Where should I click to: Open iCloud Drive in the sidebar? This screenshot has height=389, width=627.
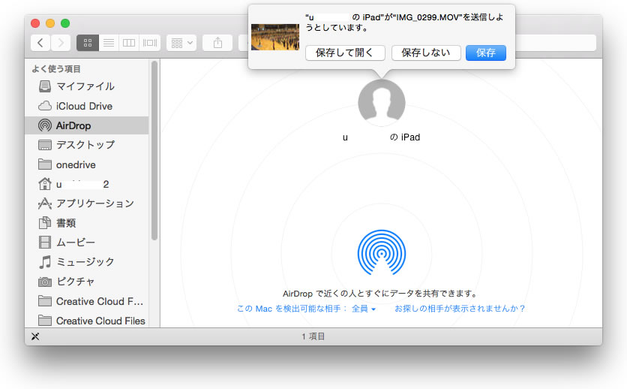pos(87,106)
